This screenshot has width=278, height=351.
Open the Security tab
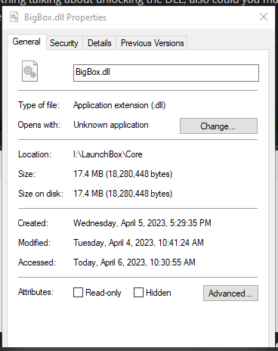64,43
